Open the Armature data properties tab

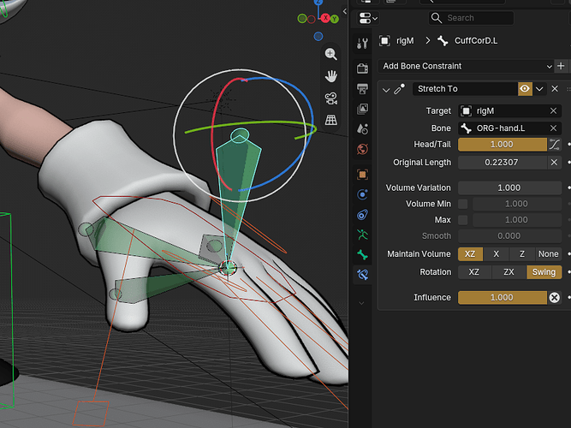coord(362,235)
